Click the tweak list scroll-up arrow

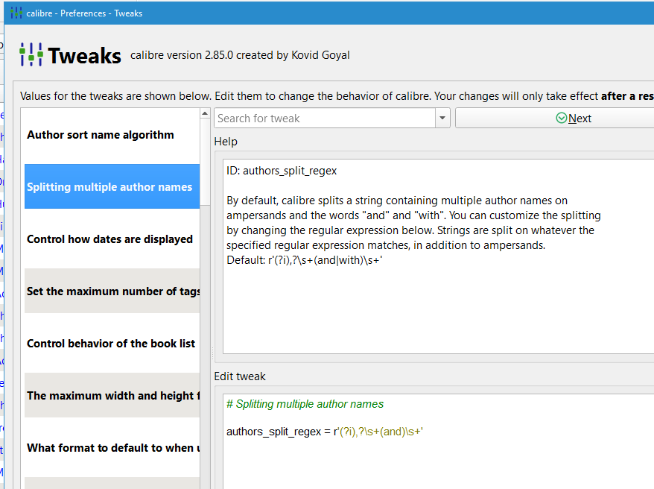point(206,113)
